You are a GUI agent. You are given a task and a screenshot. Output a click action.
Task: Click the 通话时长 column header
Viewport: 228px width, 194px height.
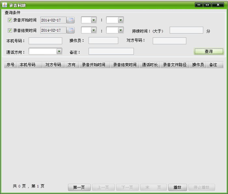150,65
